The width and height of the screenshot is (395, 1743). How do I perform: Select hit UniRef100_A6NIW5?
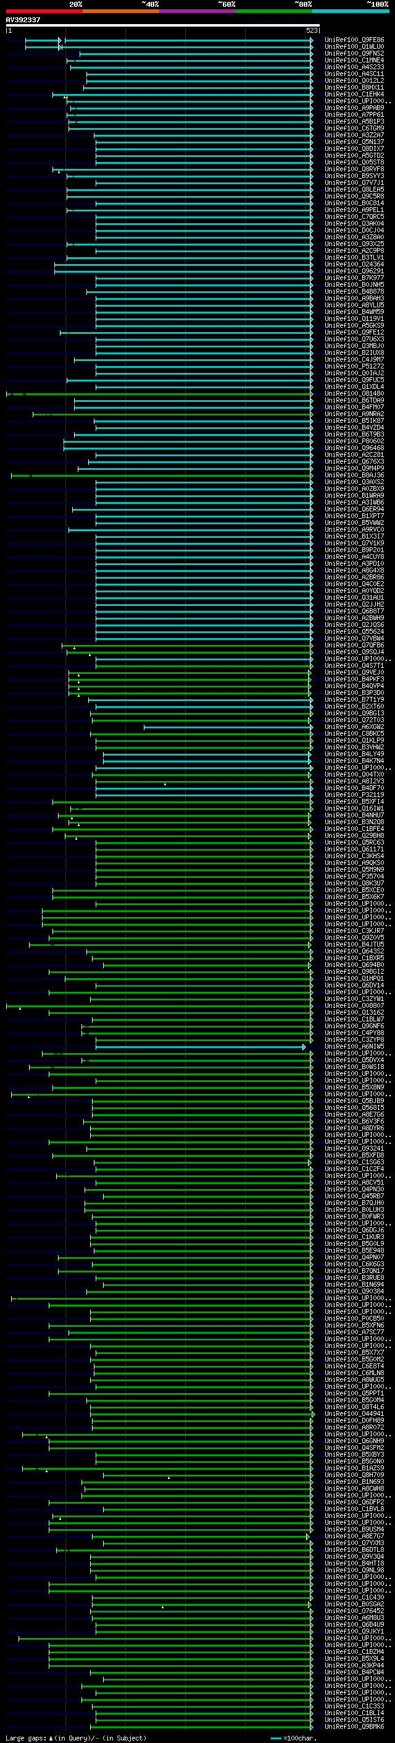(x=354, y=1046)
